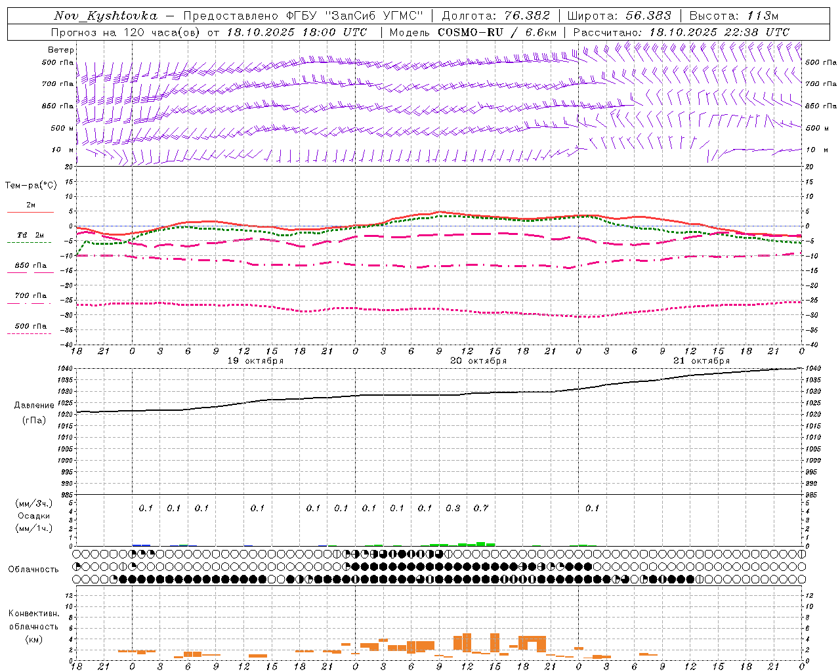
Task: Click the (мм/3ч.) precipitation unit label
Action: (x=34, y=503)
